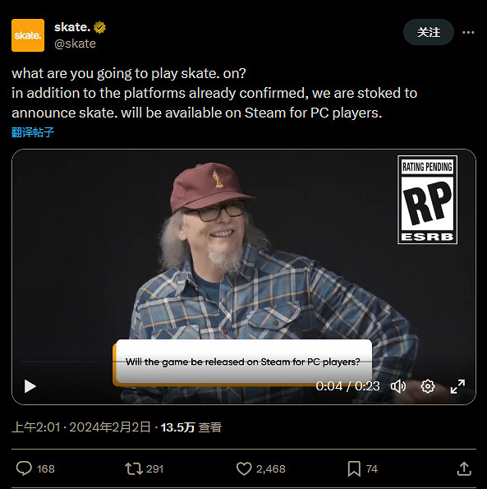Screen dimensions: 487x489
Task: Like the post with heart icon
Action: pos(244,468)
